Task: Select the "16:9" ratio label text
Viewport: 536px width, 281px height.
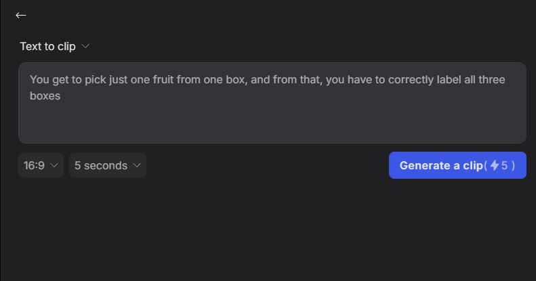Action: 34,165
